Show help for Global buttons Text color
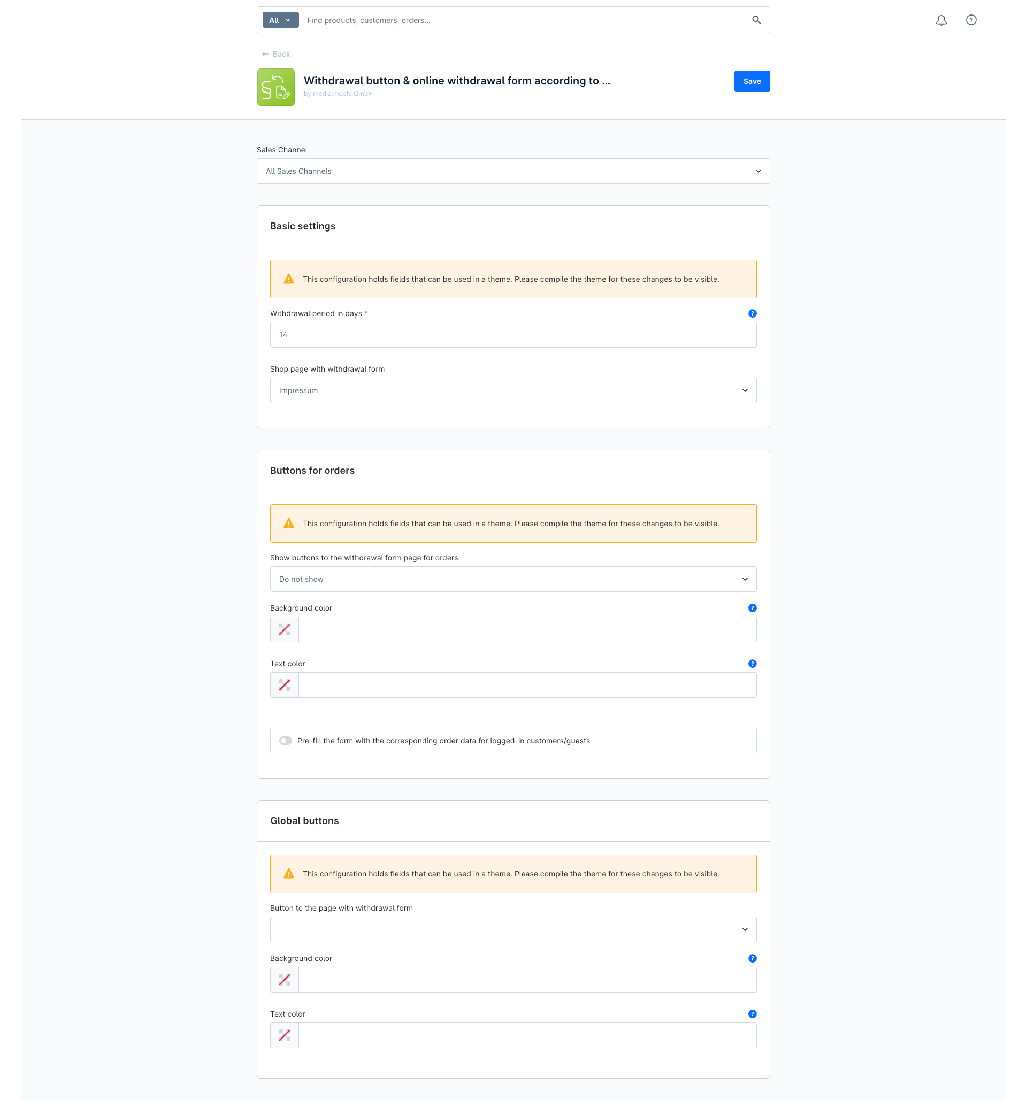The height and width of the screenshot is (1100, 1027). click(x=752, y=1014)
